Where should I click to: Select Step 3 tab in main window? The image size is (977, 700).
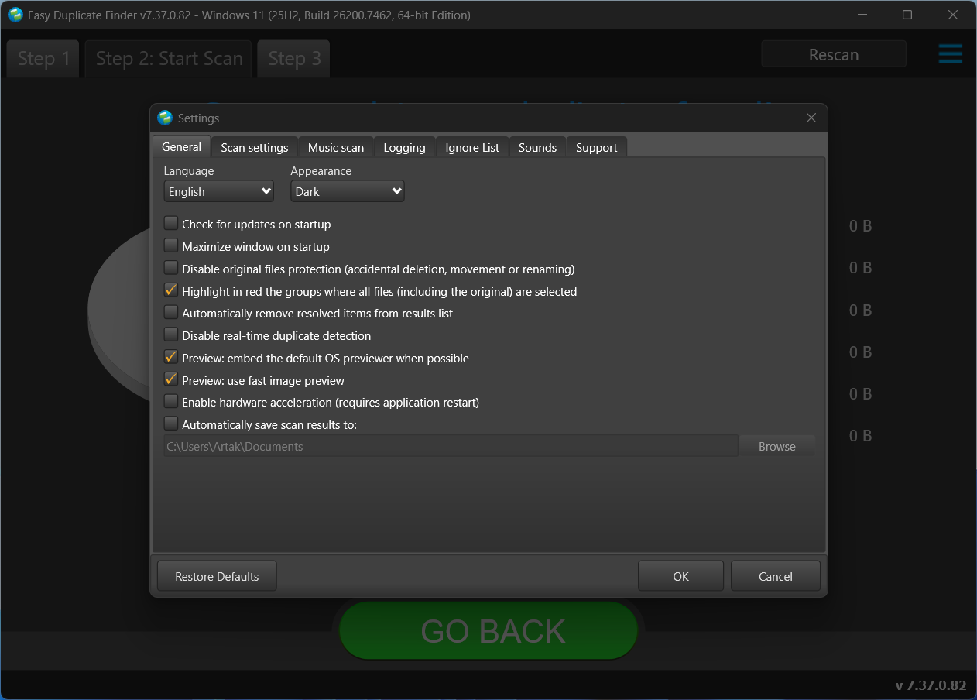[294, 59]
